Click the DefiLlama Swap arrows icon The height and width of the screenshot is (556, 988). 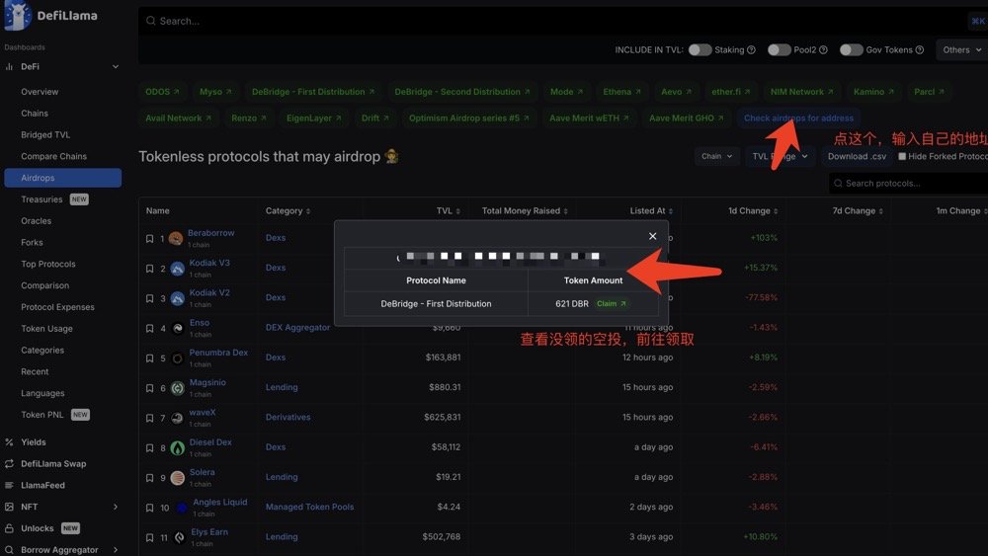tap(9, 463)
